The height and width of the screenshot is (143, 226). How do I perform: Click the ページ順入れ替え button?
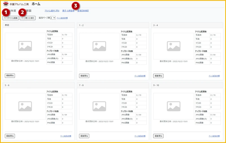pos(28,18)
